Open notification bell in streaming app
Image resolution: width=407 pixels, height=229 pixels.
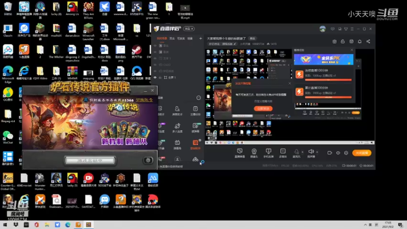(x=360, y=42)
